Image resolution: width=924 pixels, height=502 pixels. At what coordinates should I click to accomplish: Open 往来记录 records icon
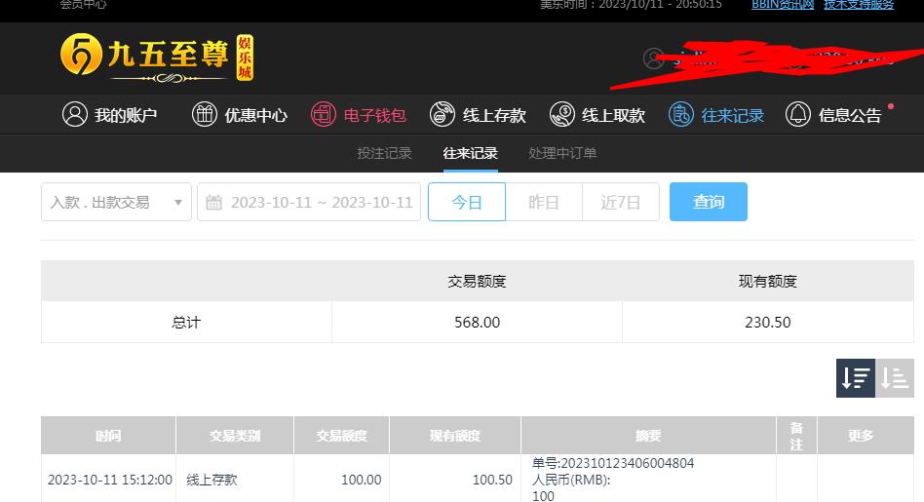point(680,114)
